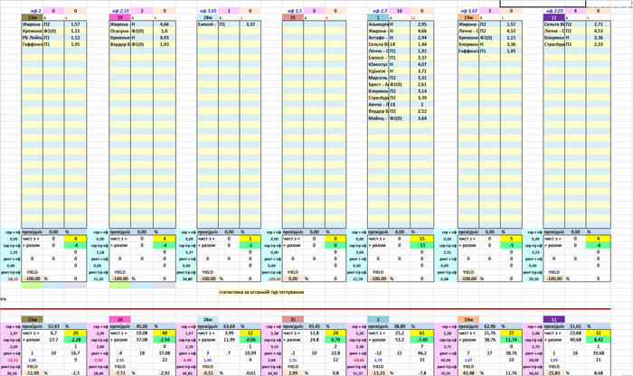Screen dimensions: 633x376
Task: Select the odds value 2,95
Action: [422, 24]
